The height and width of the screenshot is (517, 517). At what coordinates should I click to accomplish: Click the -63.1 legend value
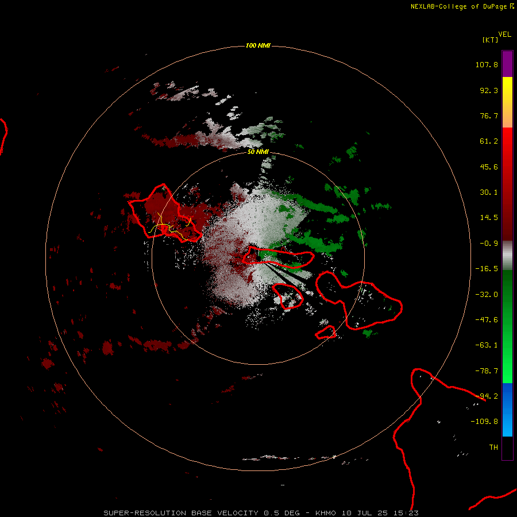point(487,345)
